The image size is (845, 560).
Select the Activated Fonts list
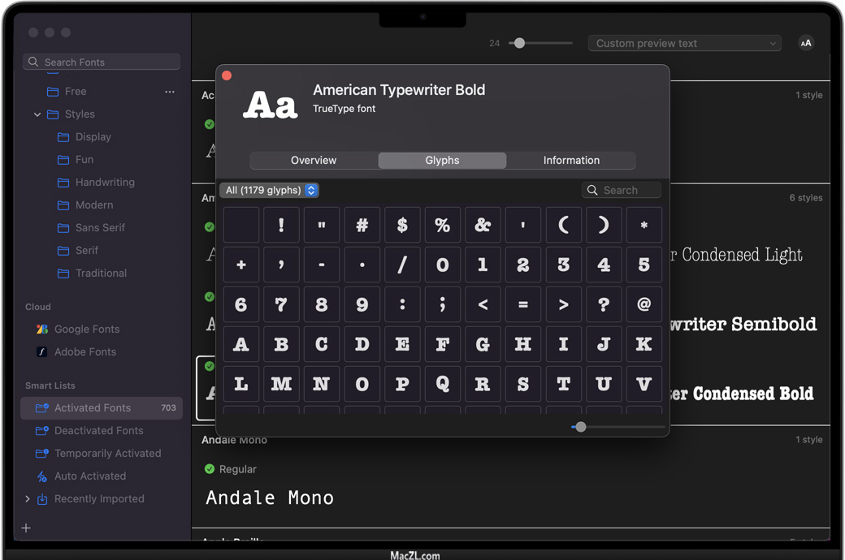[x=93, y=408]
